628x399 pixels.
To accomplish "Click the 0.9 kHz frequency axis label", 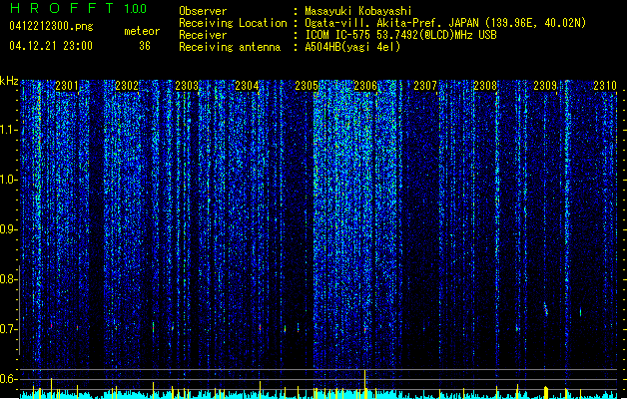I will 8,229.
